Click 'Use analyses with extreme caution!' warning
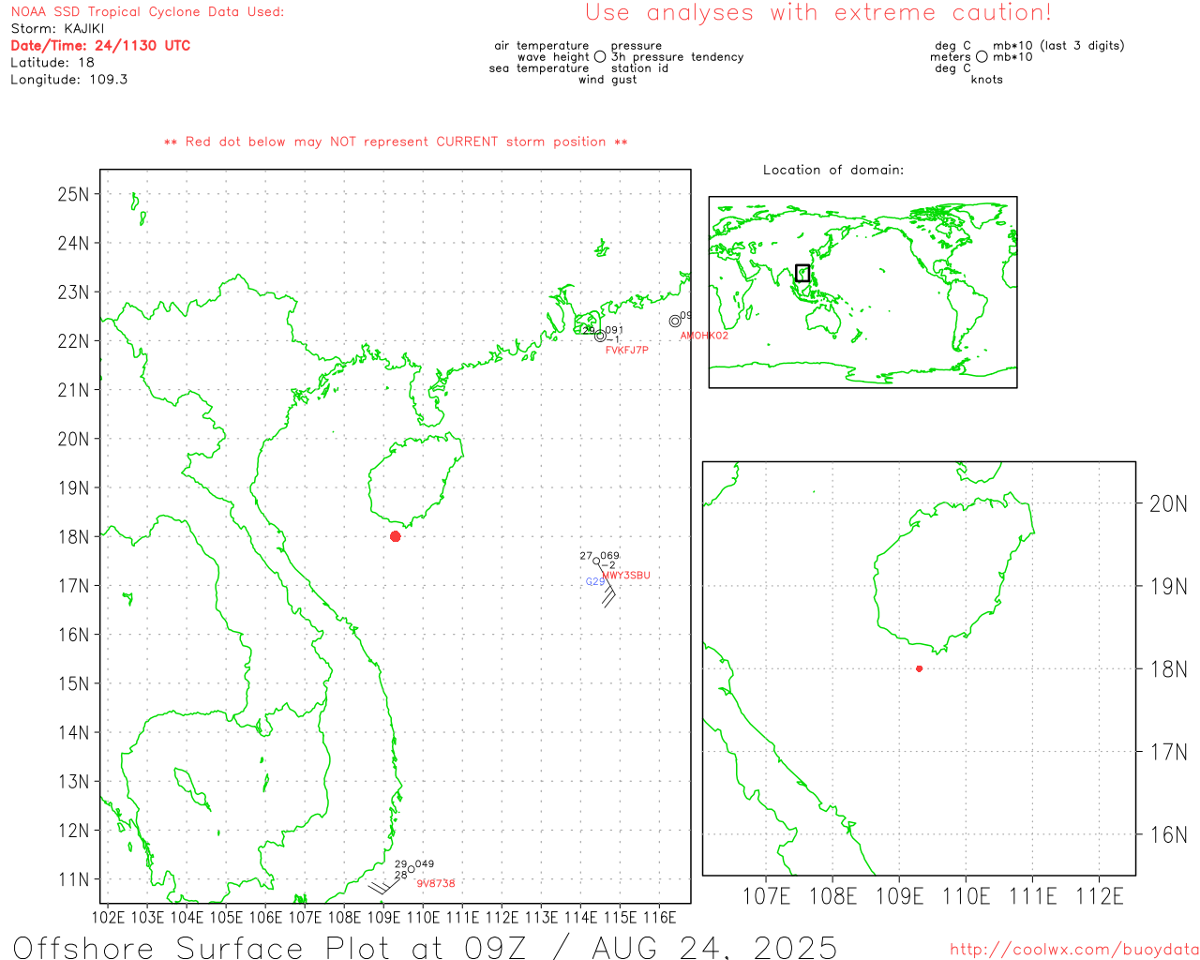The width and height of the screenshot is (1200, 960). pyautogui.click(x=818, y=13)
